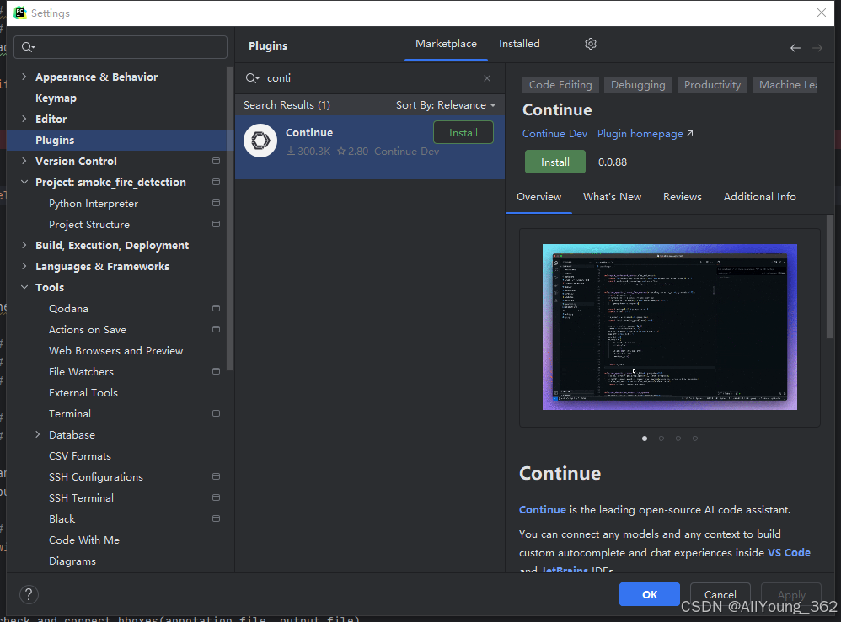The image size is (841, 622).
Task: Click the back navigation arrow
Action: 795,48
